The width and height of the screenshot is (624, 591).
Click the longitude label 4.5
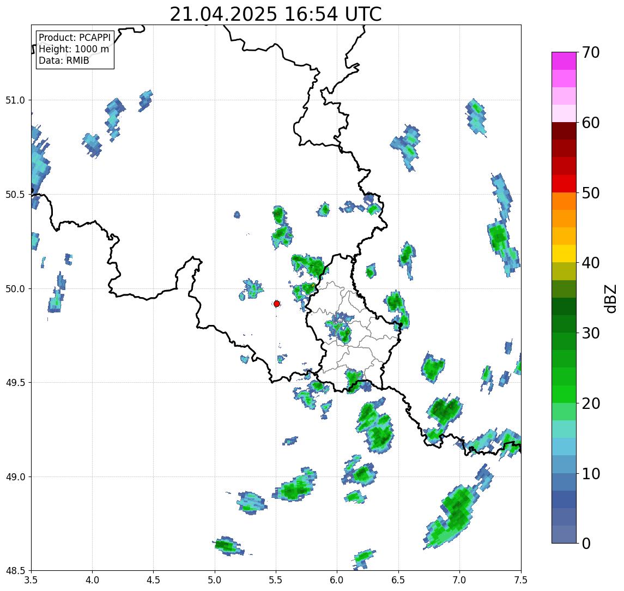(154, 580)
